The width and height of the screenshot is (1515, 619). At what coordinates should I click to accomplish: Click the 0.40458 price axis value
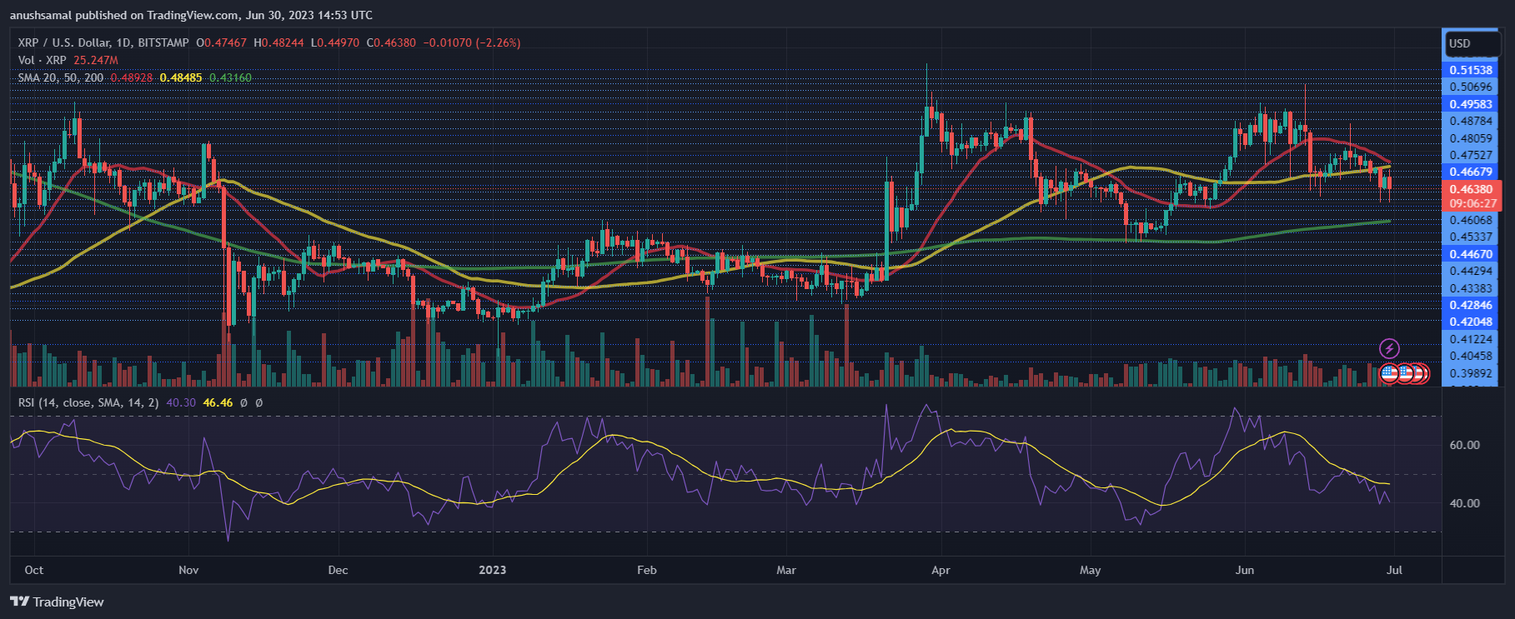coord(1471,356)
